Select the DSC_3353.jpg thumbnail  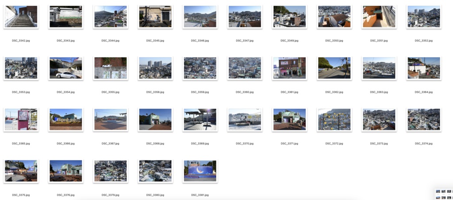pyautogui.click(x=21, y=68)
